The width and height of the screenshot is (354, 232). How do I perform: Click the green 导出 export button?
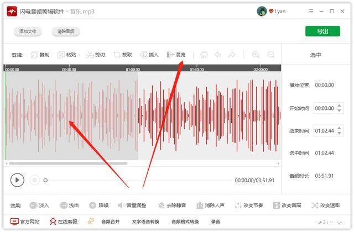click(322, 31)
